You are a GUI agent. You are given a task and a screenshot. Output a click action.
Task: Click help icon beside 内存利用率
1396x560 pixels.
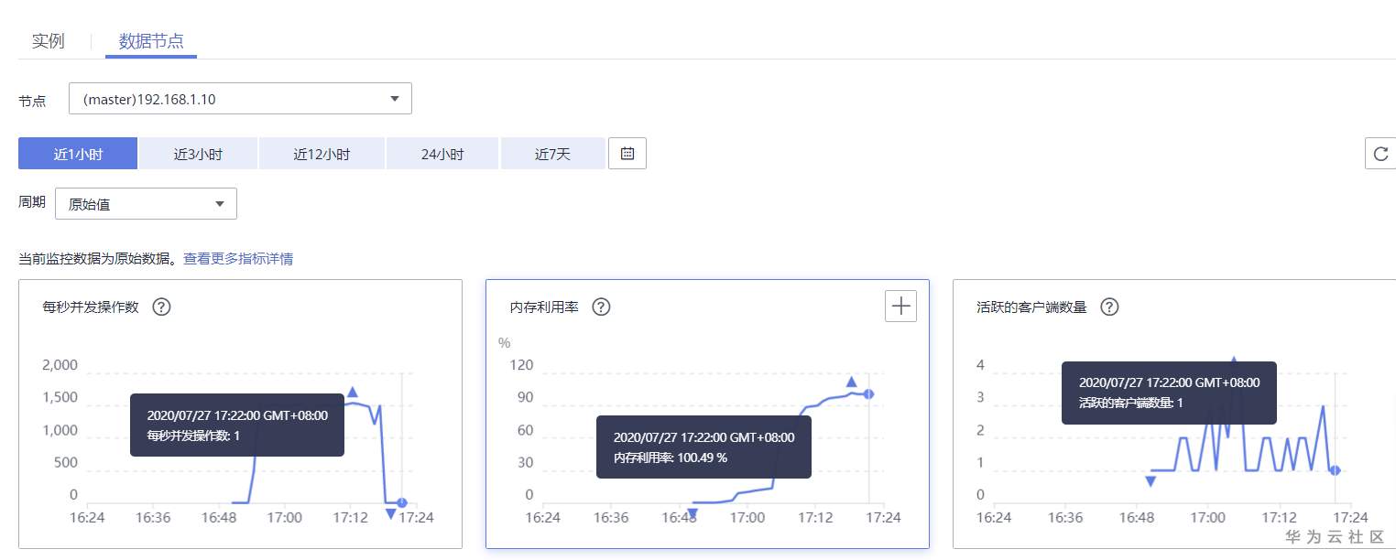pos(601,307)
